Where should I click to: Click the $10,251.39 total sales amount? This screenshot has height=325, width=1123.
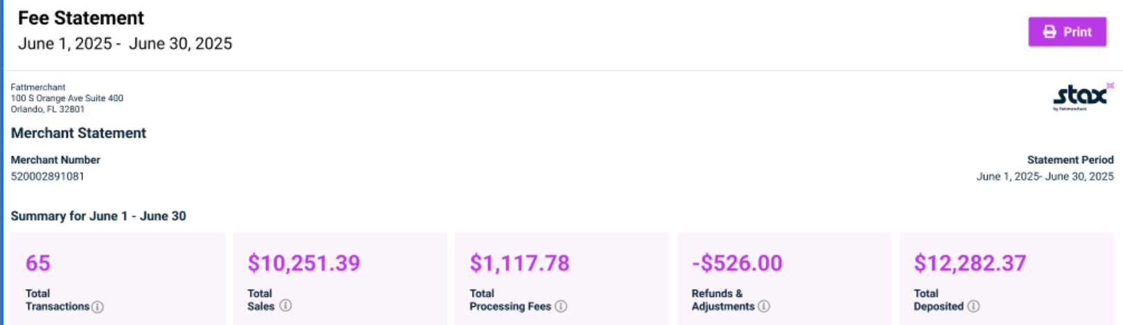[304, 263]
